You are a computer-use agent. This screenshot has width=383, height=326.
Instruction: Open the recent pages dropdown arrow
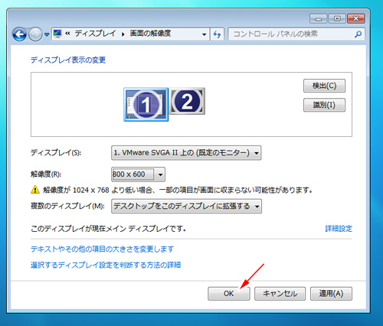pyautogui.click(x=47, y=34)
